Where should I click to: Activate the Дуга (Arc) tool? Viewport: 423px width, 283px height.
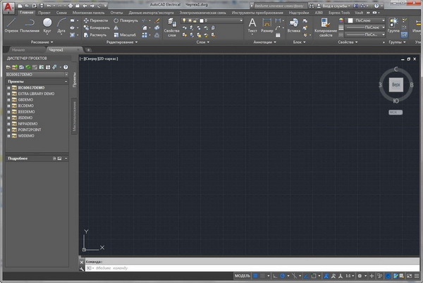tap(62, 24)
